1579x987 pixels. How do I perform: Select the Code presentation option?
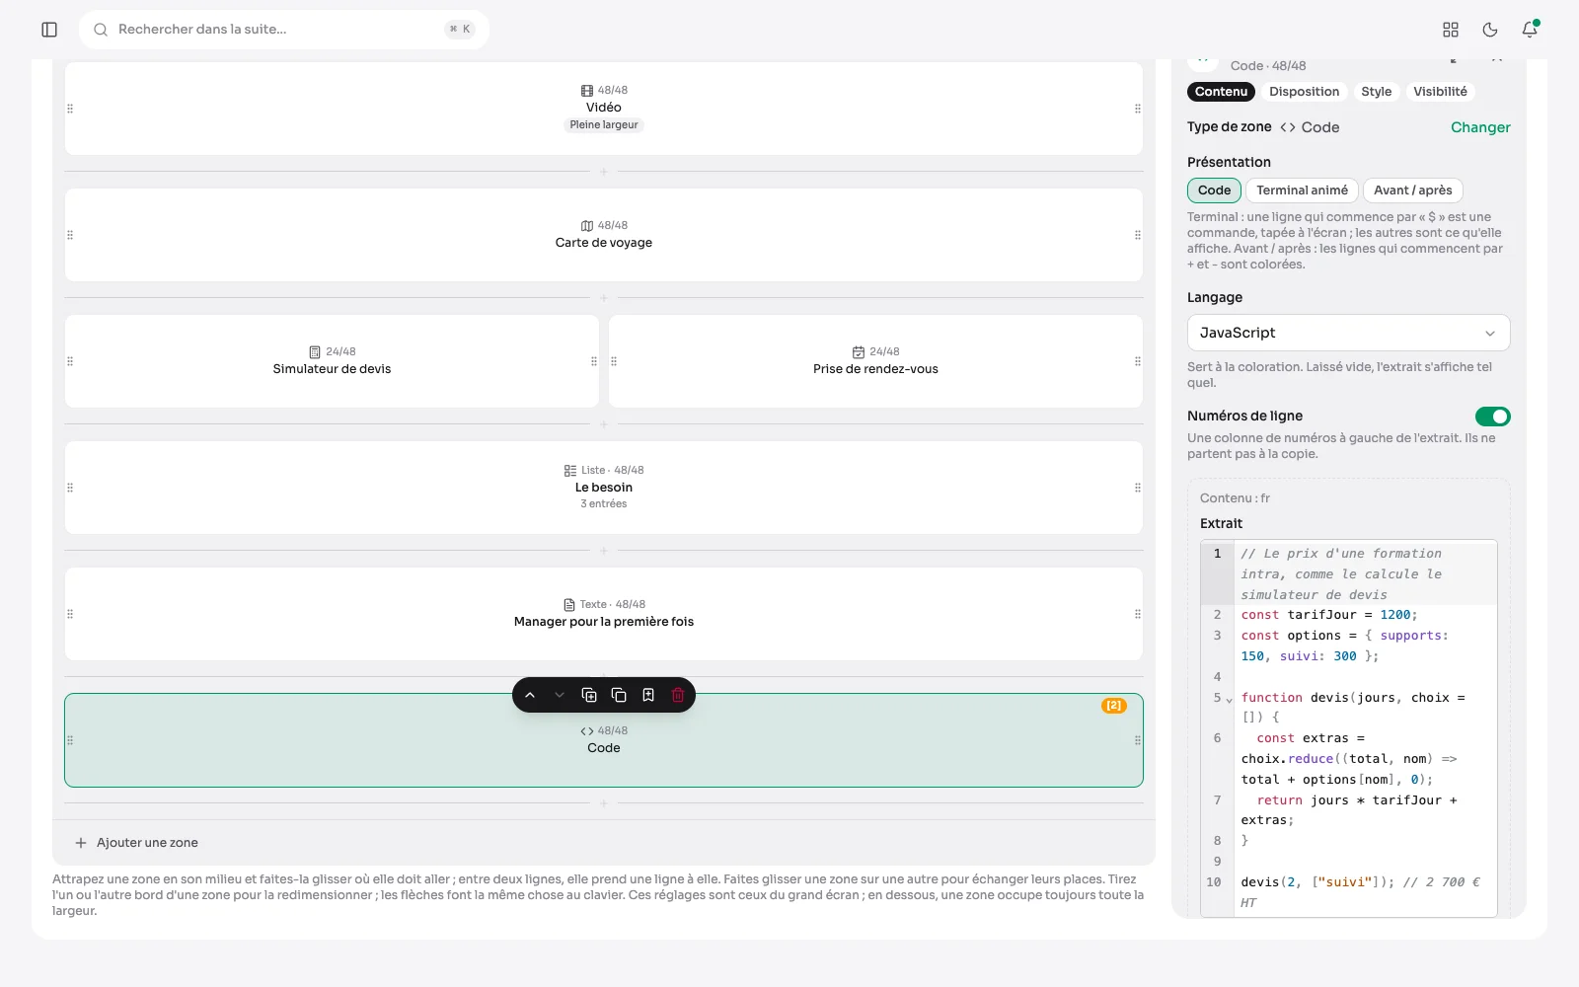(1214, 190)
